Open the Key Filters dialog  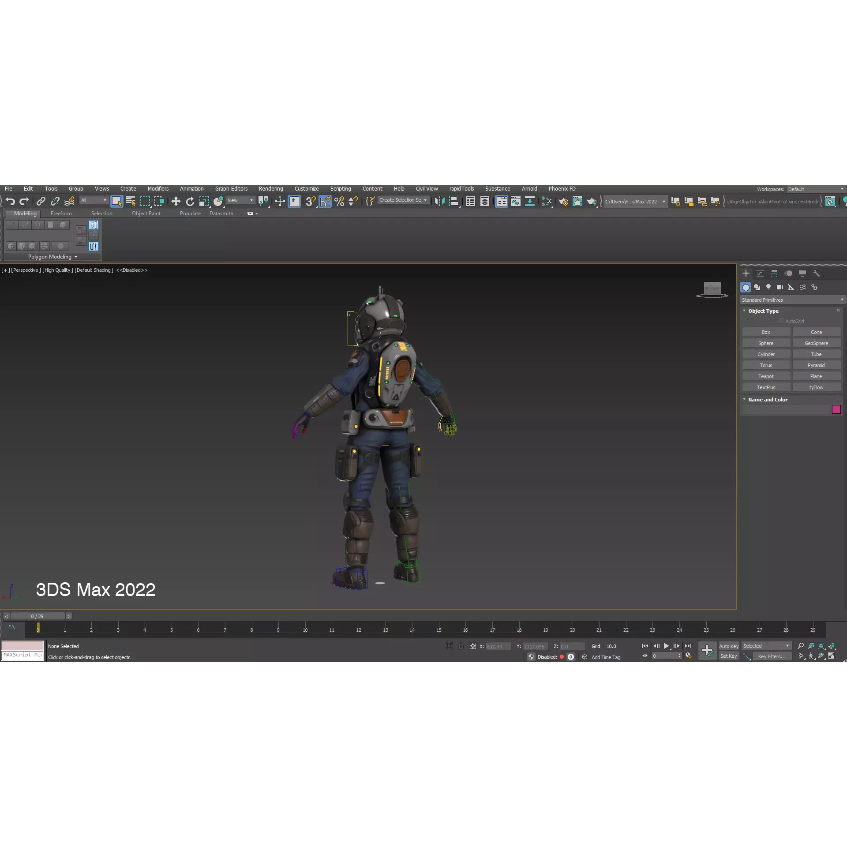click(x=772, y=656)
